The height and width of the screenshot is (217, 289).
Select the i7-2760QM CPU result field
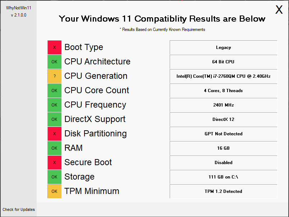(x=223, y=76)
